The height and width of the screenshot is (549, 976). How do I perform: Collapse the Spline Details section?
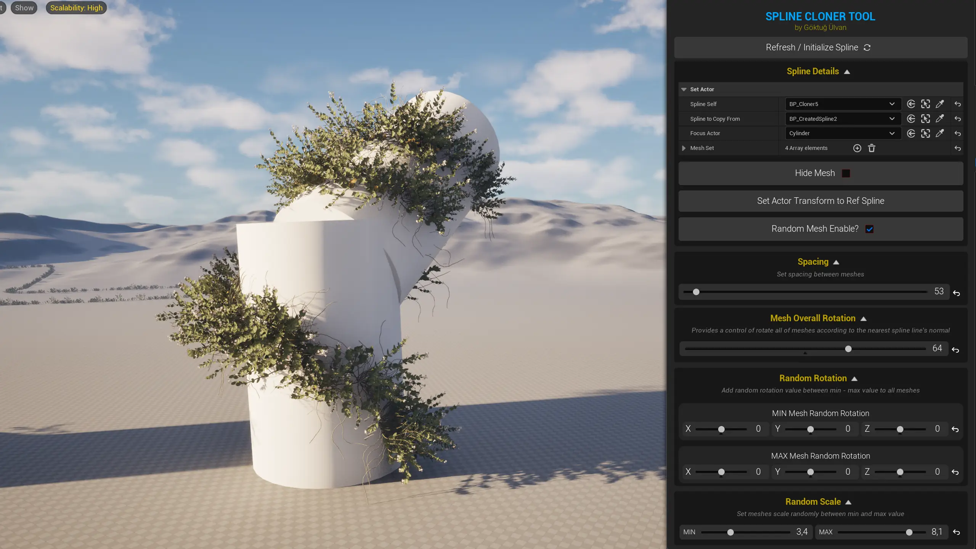click(847, 72)
